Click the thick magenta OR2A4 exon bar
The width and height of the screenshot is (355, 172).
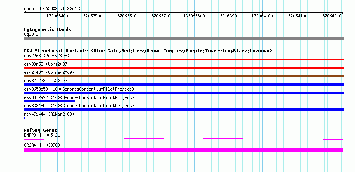point(183,150)
